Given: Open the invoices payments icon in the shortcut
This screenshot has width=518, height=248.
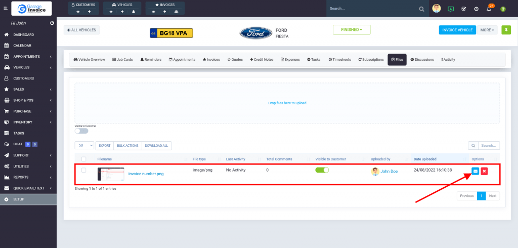Looking at the screenshot, I should click(x=176, y=12).
